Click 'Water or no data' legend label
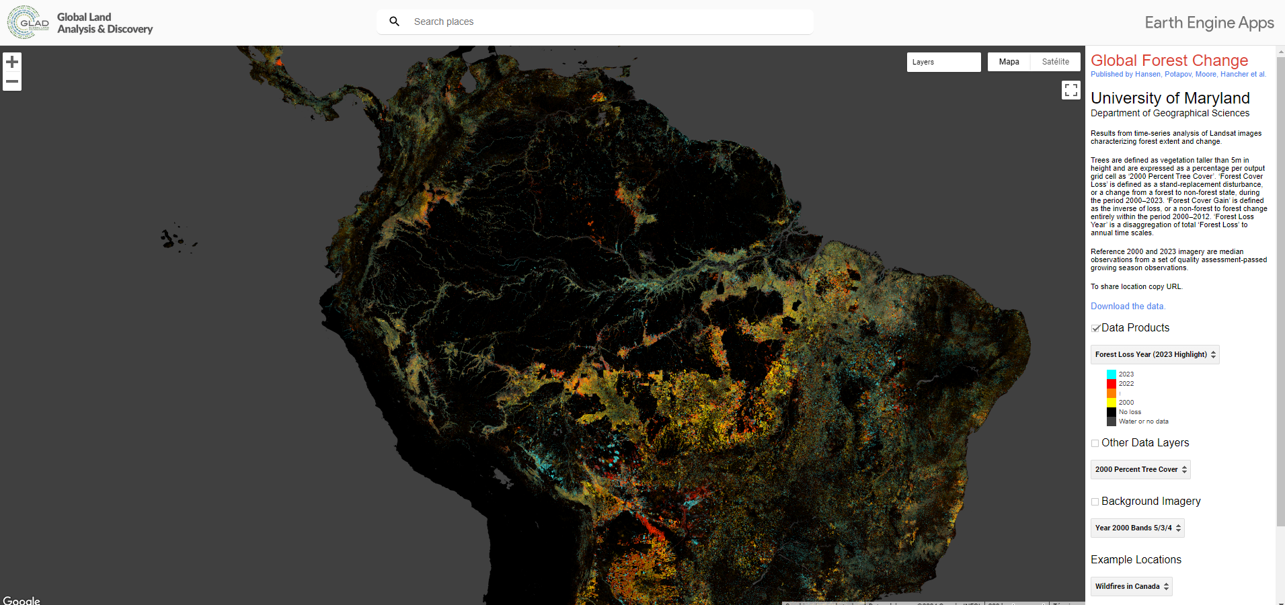 (1143, 421)
